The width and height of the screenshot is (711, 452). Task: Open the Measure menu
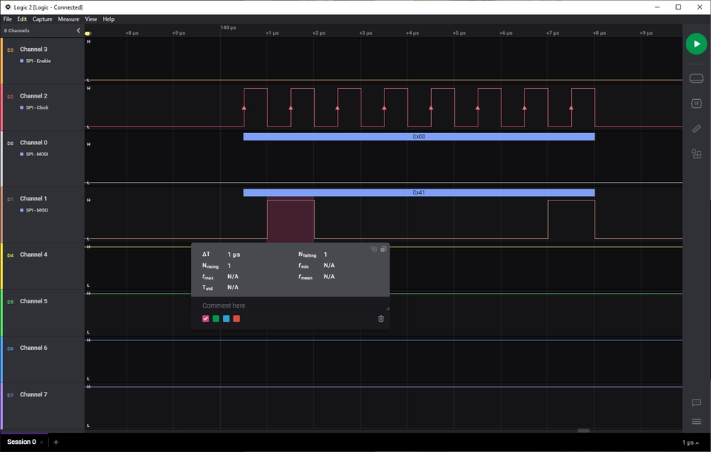(68, 19)
